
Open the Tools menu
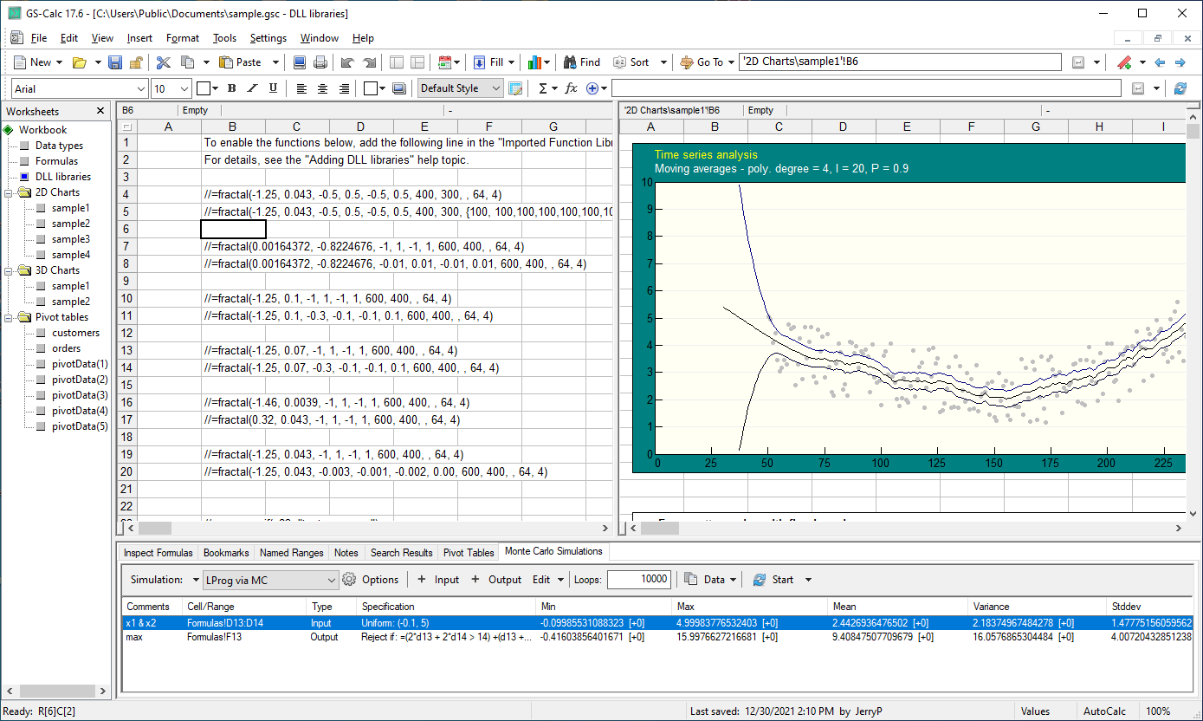(x=224, y=38)
